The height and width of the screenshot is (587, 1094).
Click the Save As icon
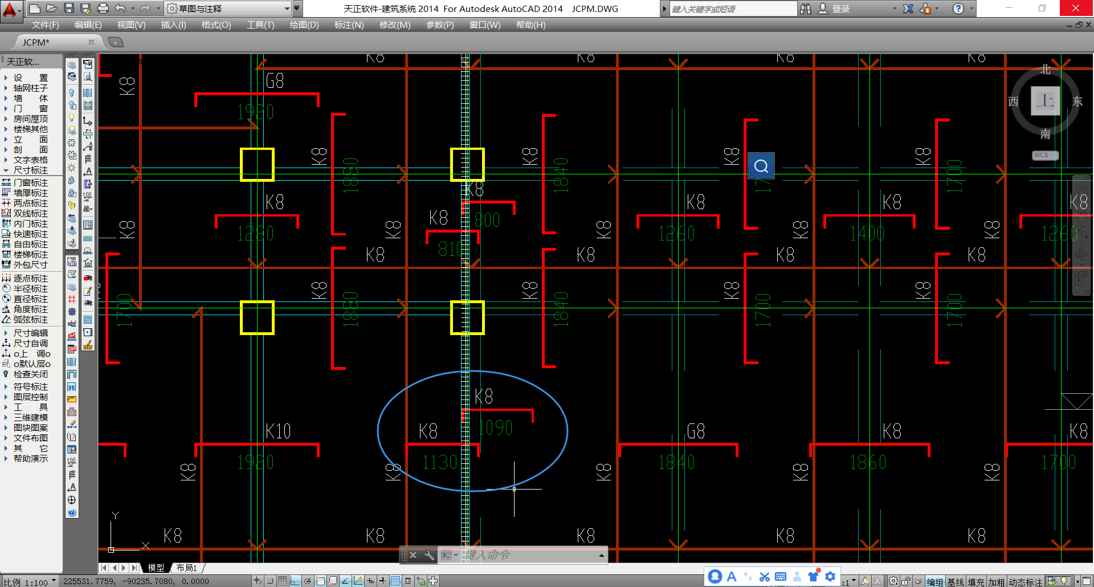pos(86,9)
